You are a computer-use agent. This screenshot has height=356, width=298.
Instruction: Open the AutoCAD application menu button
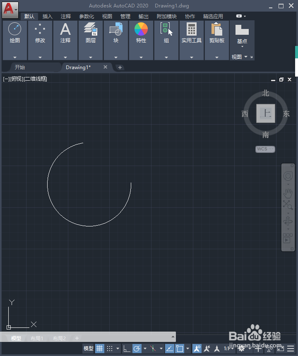click(x=10, y=10)
